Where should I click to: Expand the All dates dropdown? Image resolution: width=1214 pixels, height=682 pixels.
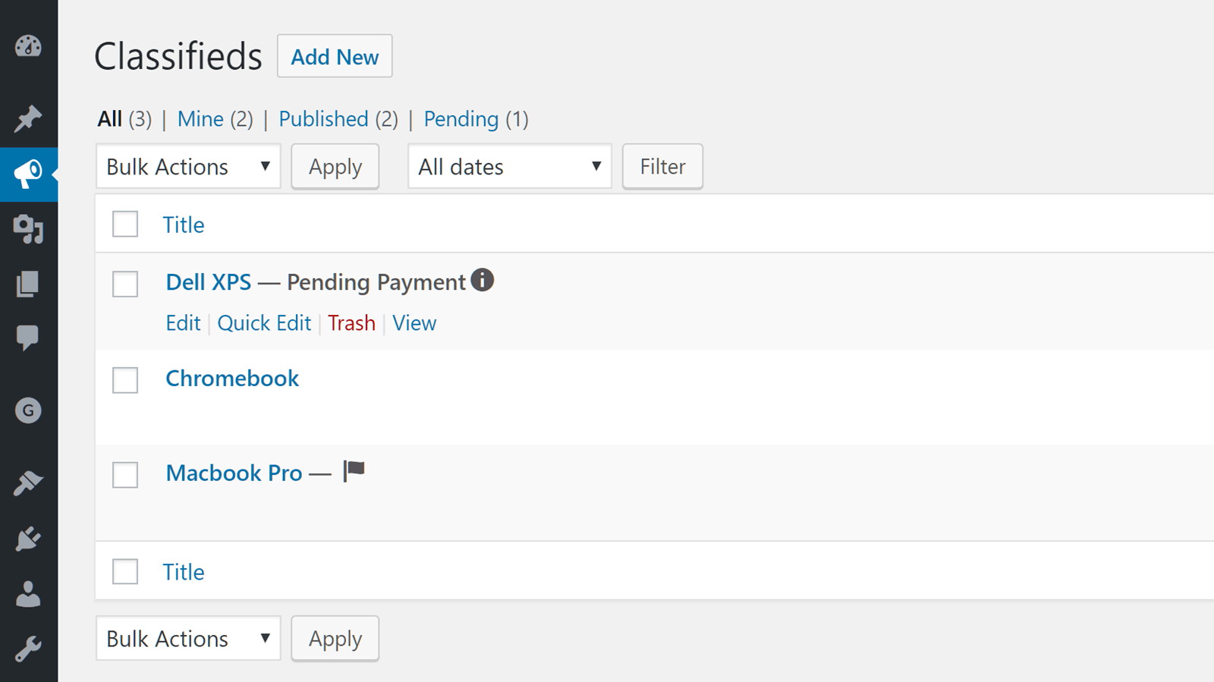[x=509, y=167]
